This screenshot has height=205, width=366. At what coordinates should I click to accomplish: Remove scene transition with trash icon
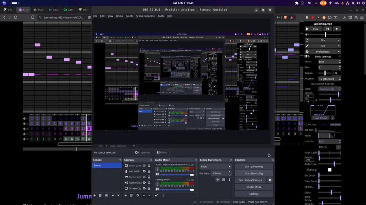coord(224,179)
